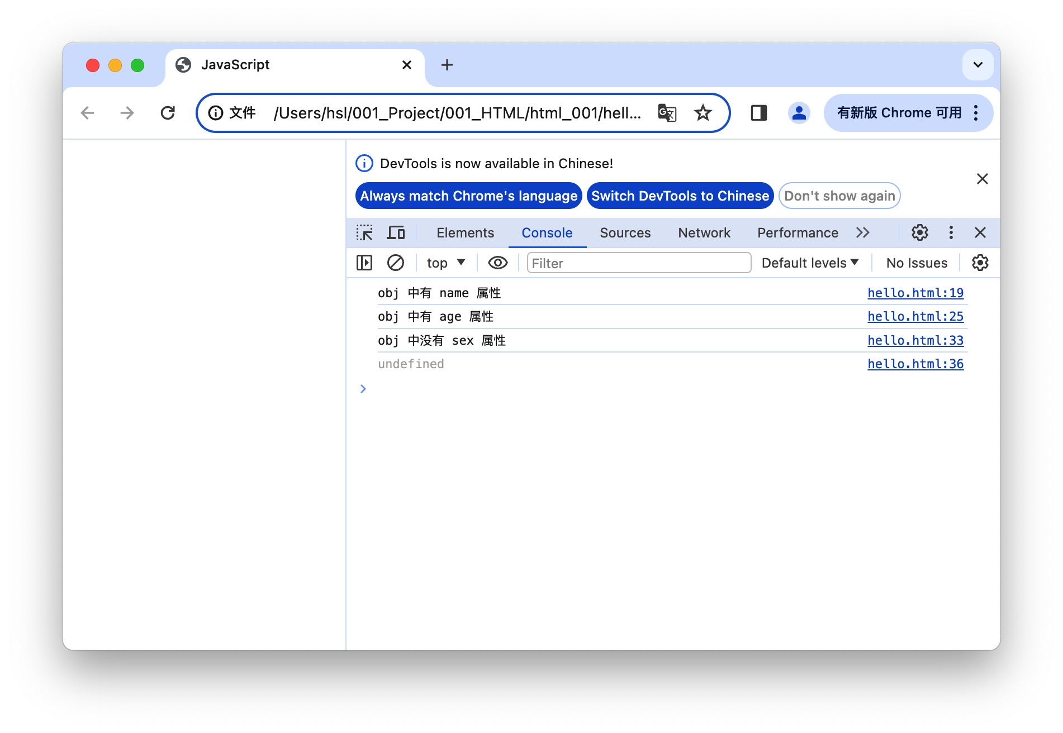
Task: Switch to the Sources tab
Action: pos(625,232)
